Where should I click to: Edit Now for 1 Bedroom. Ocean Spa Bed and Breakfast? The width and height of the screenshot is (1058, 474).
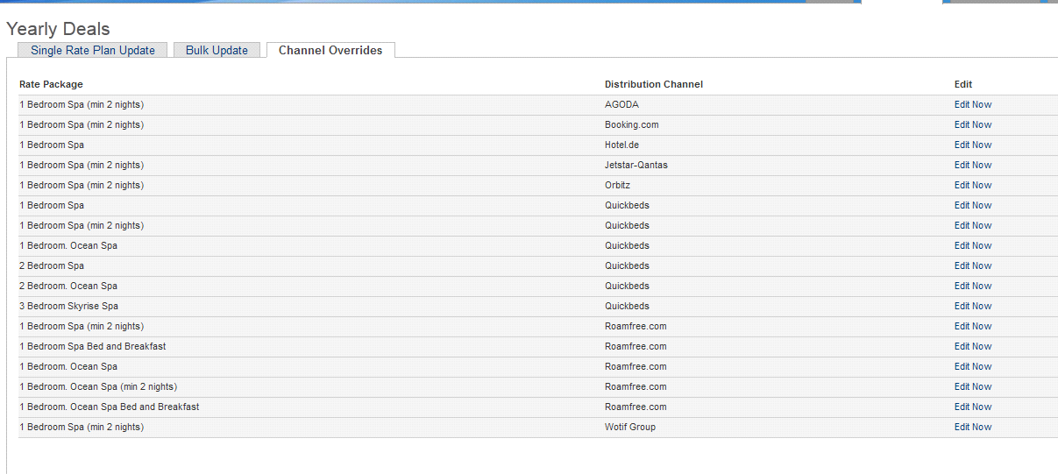973,407
